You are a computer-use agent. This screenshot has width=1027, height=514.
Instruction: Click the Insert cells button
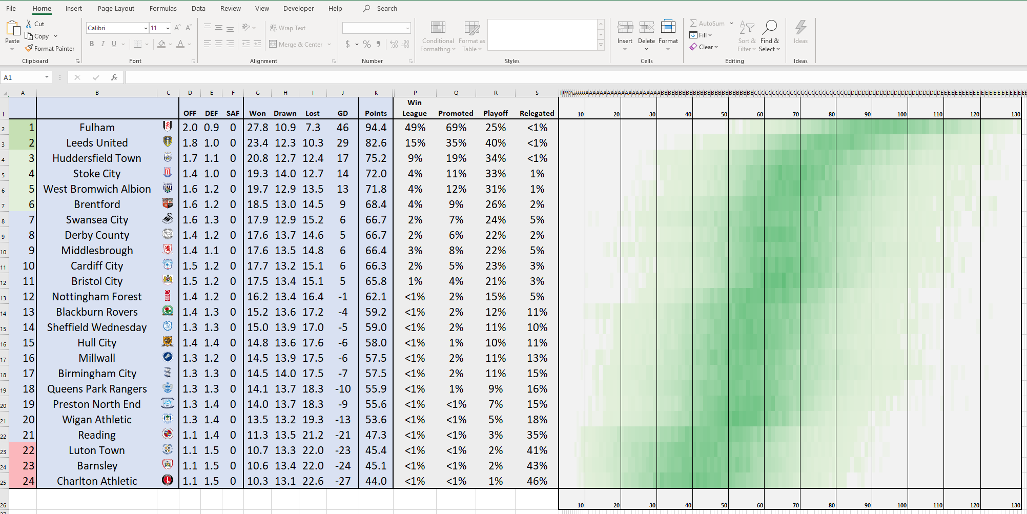point(625,36)
